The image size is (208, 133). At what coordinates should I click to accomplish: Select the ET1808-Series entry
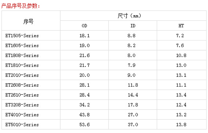point(22,55)
